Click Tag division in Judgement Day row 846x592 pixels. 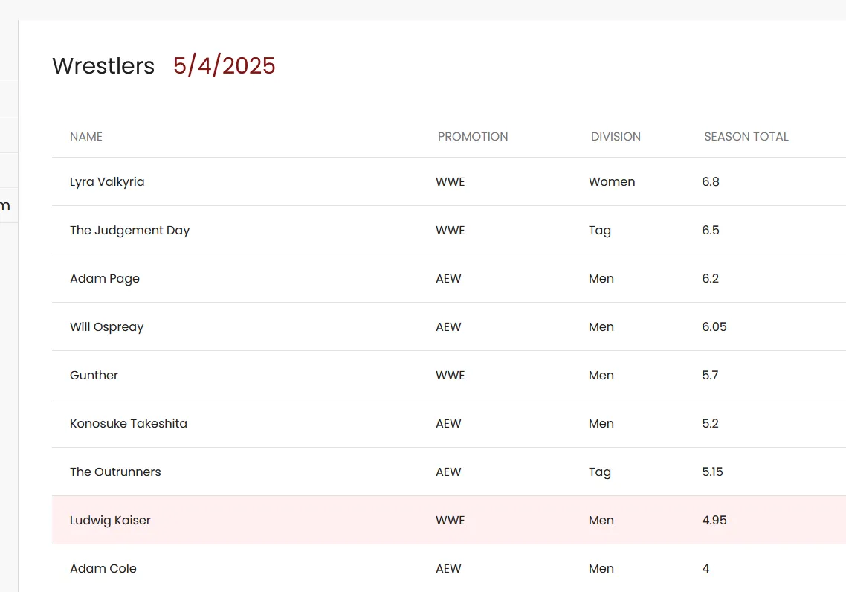tap(600, 231)
